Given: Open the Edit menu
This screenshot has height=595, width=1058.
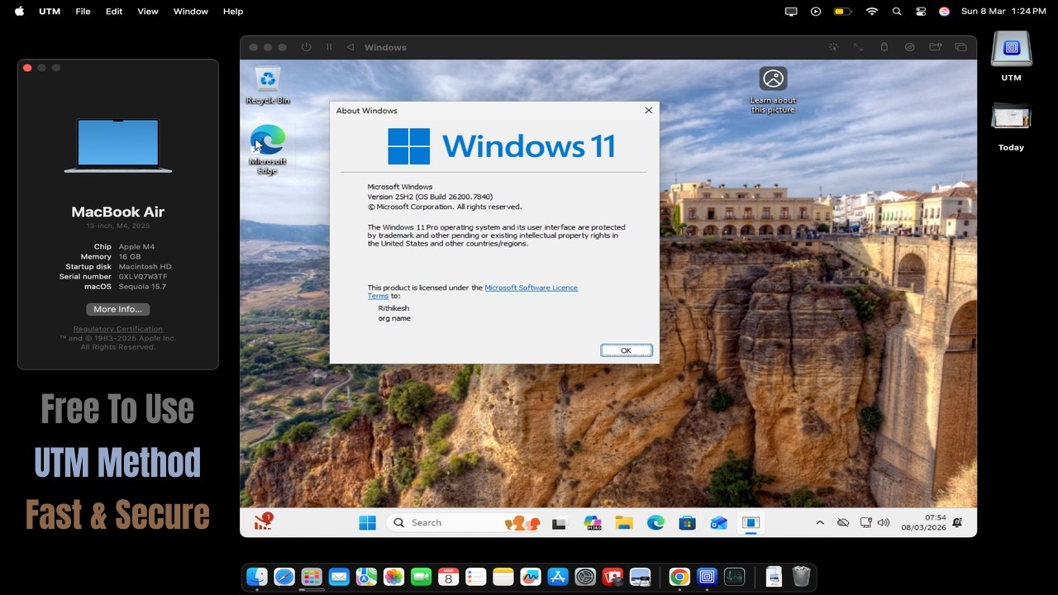Looking at the screenshot, I should click(x=114, y=12).
